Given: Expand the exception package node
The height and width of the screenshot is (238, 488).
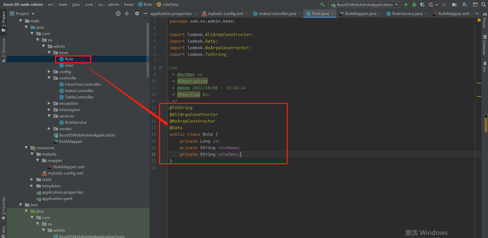Looking at the screenshot, I should [49, 103].
